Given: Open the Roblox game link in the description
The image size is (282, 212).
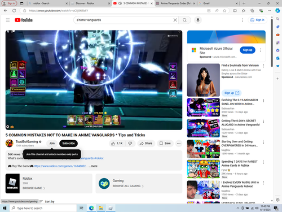Looking at the screenshot, I should (60, 166).
